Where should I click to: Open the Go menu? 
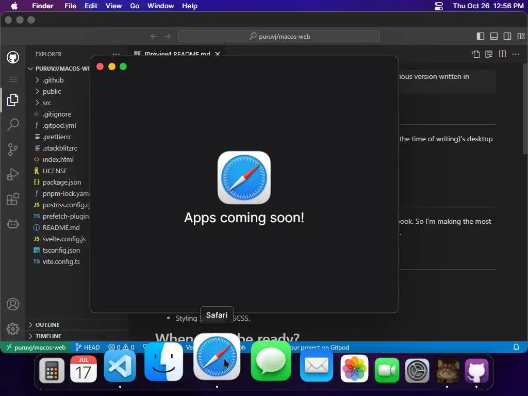point(135,6)
